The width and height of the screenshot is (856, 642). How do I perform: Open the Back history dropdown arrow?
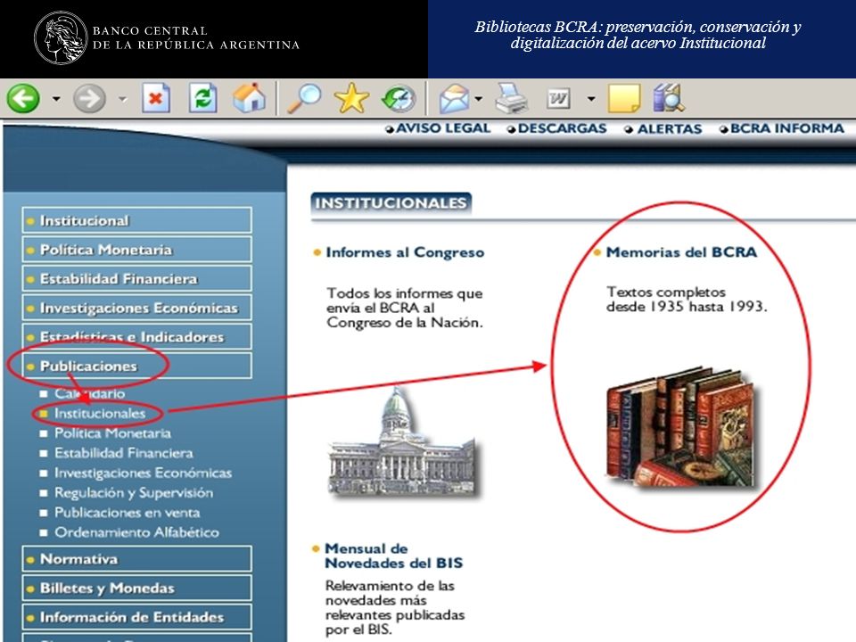pyautogui.click(x=56, y=99)
